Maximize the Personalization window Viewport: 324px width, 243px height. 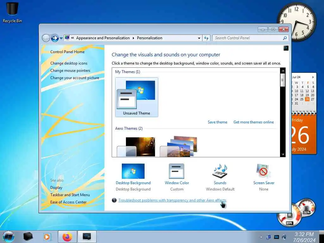[273, 29]
